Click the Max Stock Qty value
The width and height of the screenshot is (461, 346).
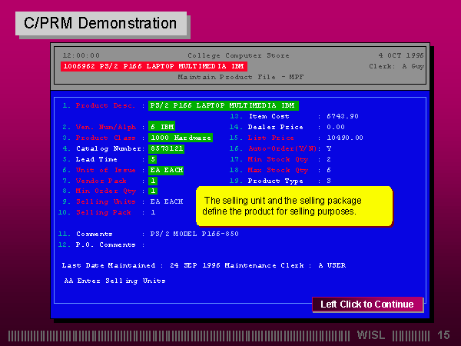(x=329, y=170)
